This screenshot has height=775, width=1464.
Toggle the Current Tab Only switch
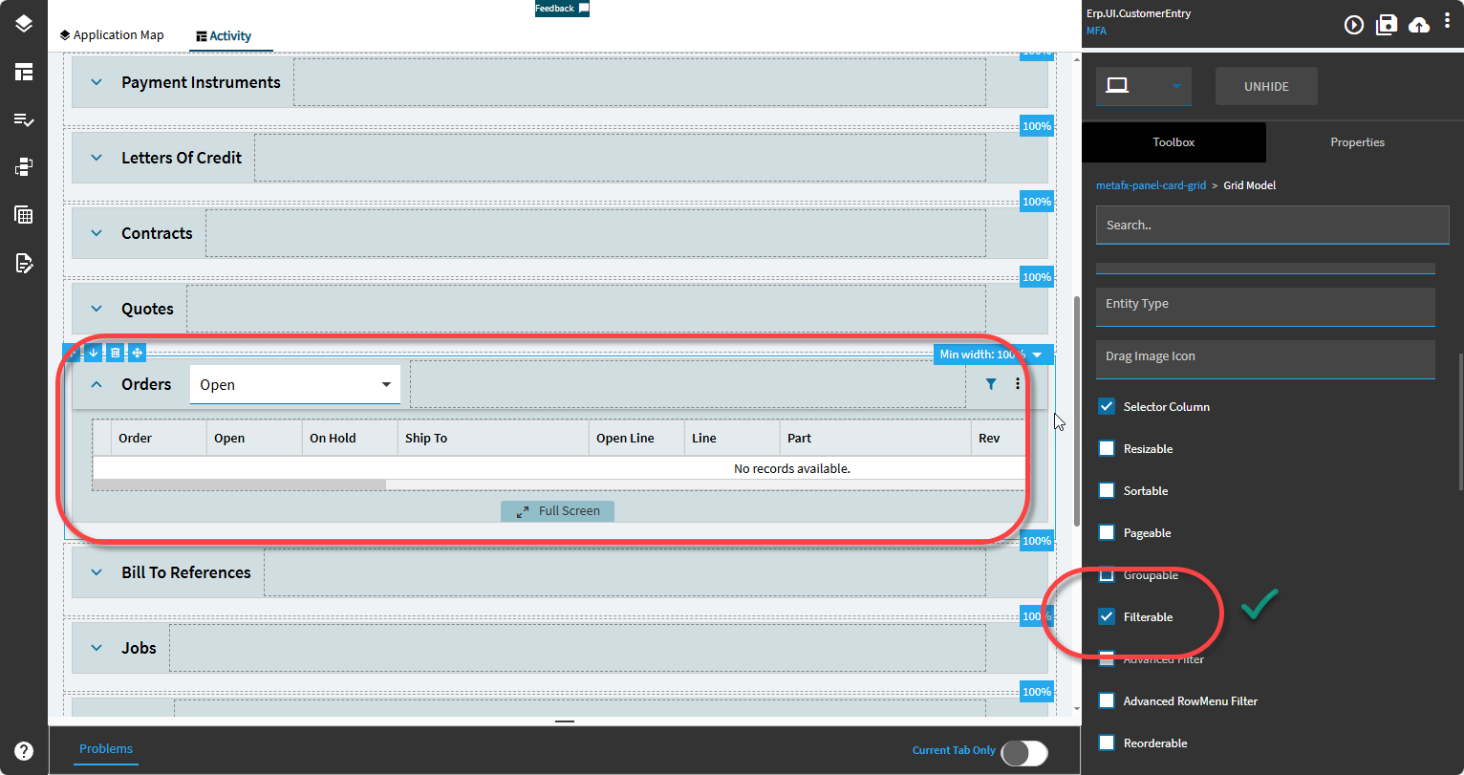click(x=1024, y=752)
